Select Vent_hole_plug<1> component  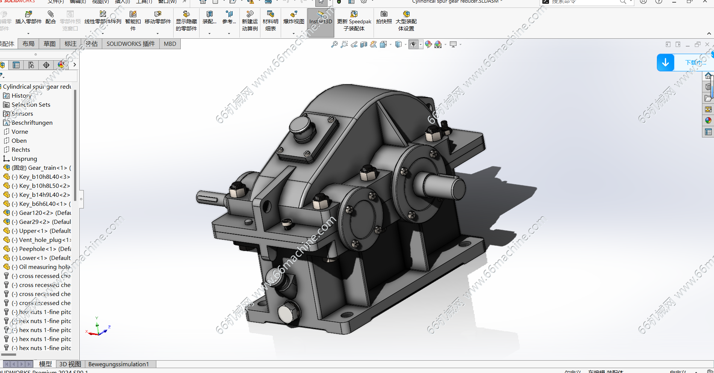click(37, 240)
